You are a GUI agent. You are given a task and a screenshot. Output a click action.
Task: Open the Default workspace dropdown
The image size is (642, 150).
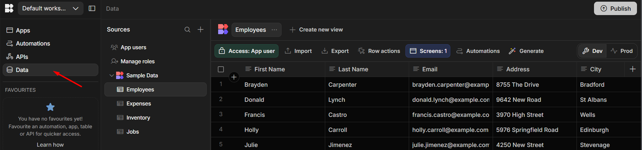50,8
